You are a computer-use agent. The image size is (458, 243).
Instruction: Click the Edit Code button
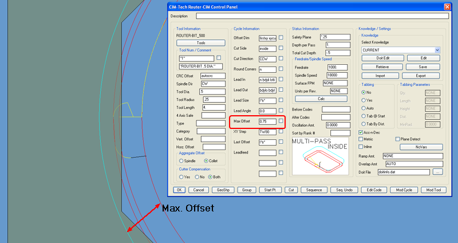coord(374,190)
